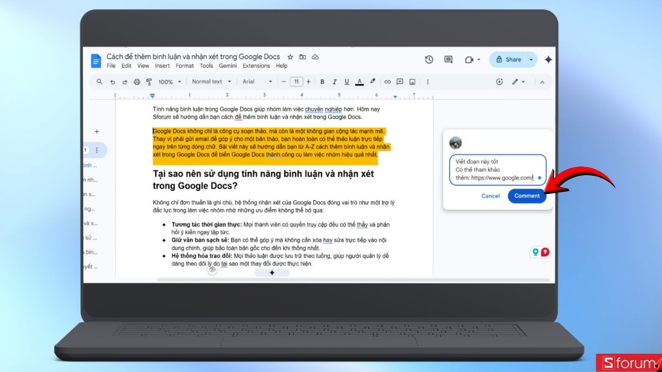
Task: Hide the menus with collapse chevron
Action: tap(542, 82)
